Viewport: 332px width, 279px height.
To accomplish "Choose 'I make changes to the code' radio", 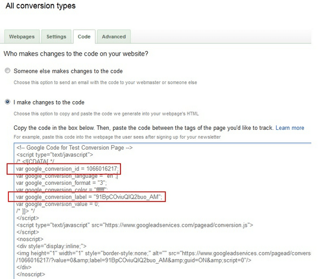I will [8, 102].
